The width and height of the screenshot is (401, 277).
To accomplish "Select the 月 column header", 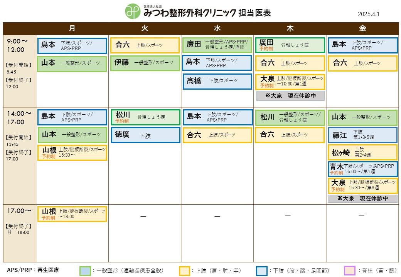I will pos(72,28).
